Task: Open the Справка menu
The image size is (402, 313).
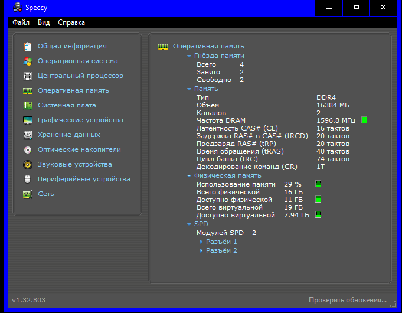Action: coord(71,22)
